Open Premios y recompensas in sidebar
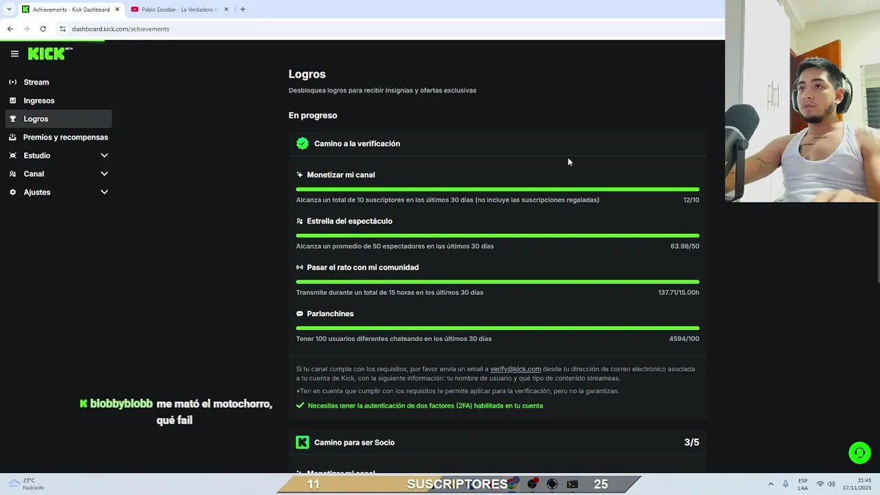The width and height of the screenshot is (880, 495). click(x=58, y=137)
